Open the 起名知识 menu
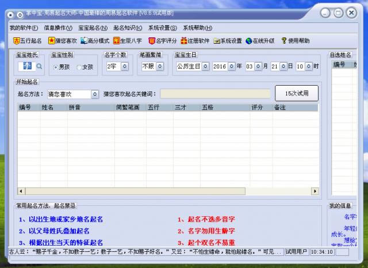This screenshot has height=268, width=368. (x=127, y=28)
